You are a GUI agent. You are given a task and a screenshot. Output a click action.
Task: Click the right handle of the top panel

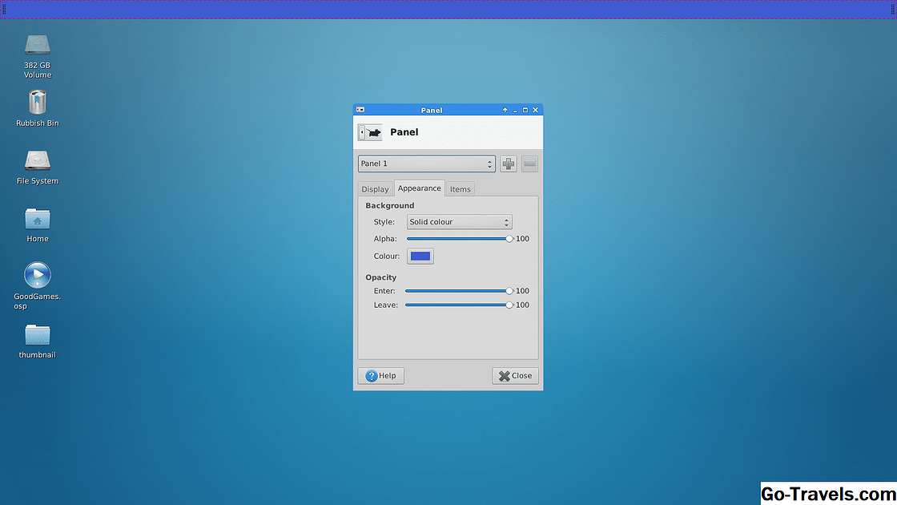pos(892,9)
